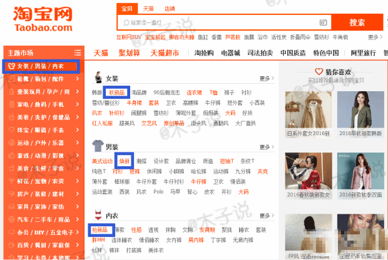The height and width of the screenshot is (260, 388).
Task: Open camera image search icon
Action: coord(323,22)
